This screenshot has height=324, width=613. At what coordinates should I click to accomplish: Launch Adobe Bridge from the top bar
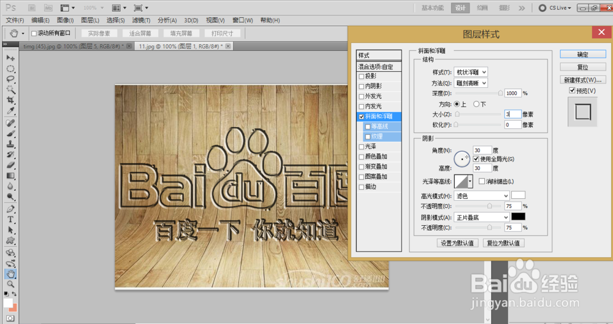[32, 8]
